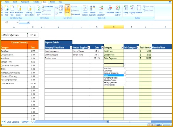Click the Group outline icon

[126, 10]
